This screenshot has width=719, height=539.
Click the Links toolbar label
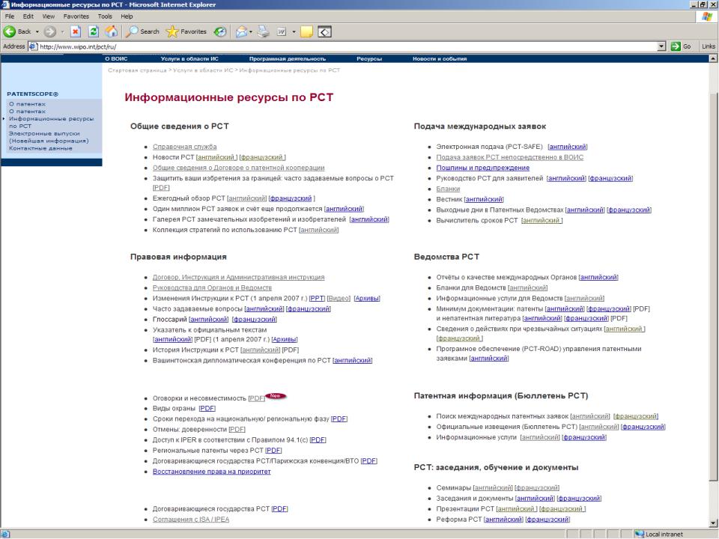click(708, 46)
